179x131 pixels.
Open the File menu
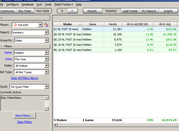2,4
